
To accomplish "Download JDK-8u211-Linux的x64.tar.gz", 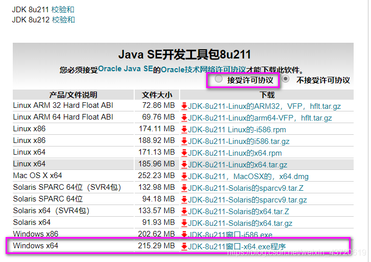I will [238, 165].
